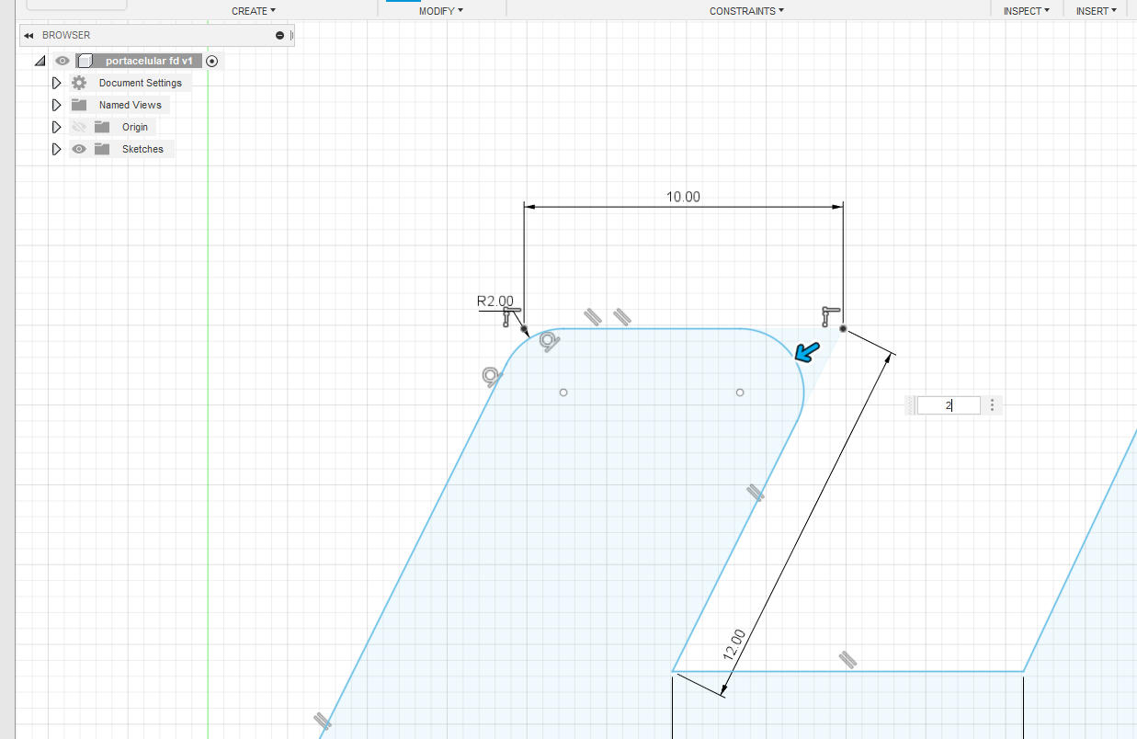This screenshot has width=1137, height=739.
Task: Toggle visibility eye of portacelular fd v1
Action: tap(63, 61)
